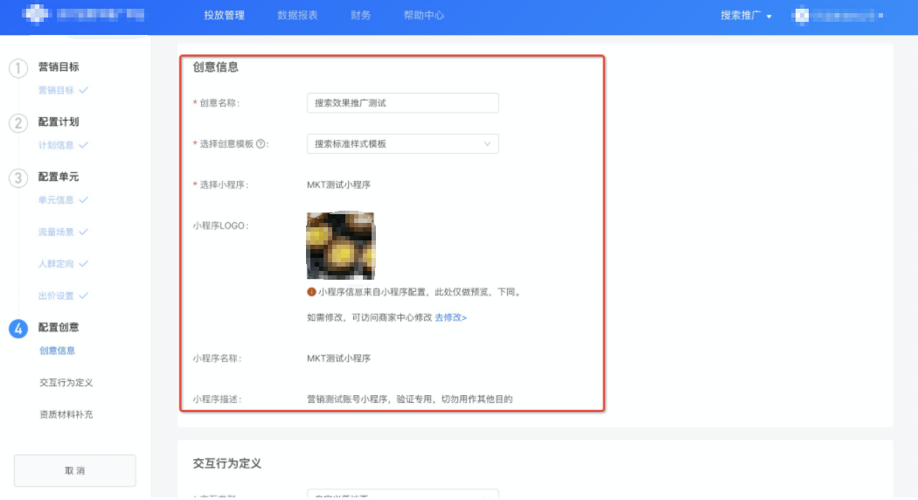Screen dimensions: 918x500
Task: Go to 帮助中心 in top navigation
Action: 423,16
